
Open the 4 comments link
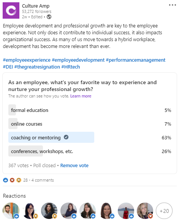coord(43,180)
